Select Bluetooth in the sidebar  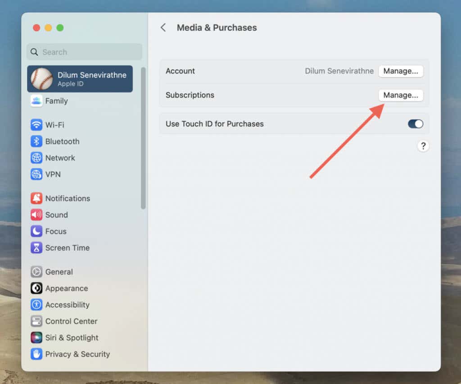click(x=62, y=141)
